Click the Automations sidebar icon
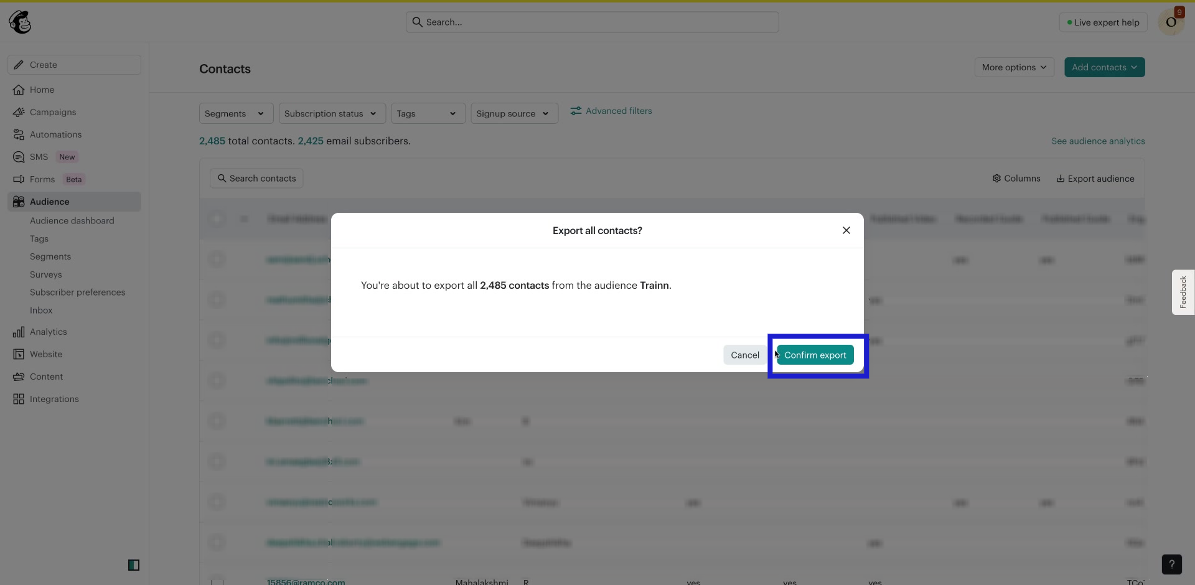Viewport: 1195px width, 585px height. tap(19, 134)
